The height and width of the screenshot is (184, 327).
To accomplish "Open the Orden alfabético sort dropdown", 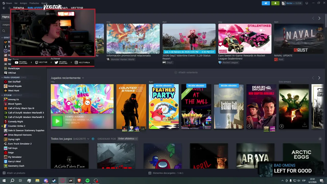I will 127,139.
